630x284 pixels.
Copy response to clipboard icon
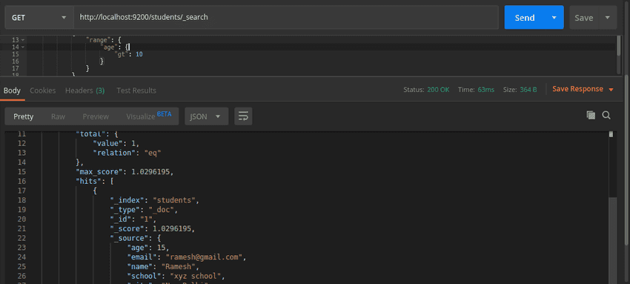[x=591, y=116]
